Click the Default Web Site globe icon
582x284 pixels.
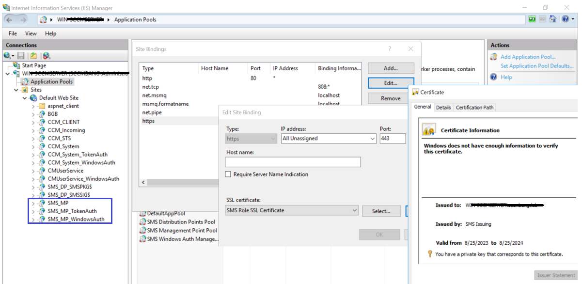pyautogui.click(x=34, y=98)
